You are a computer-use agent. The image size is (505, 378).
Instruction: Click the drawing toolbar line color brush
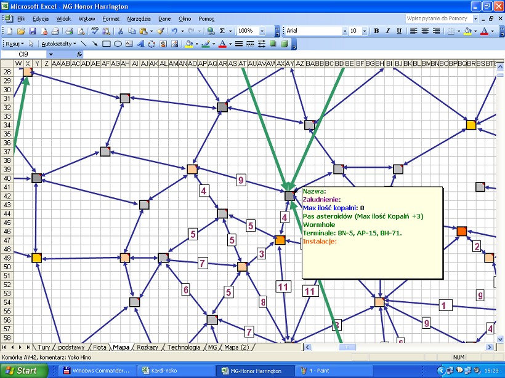coord(206,44)
